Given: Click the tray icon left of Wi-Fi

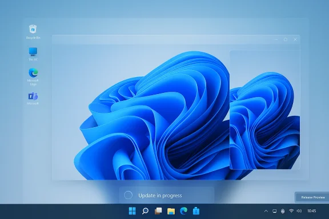Looking at the screenshot, I should (x=283, y=211).
